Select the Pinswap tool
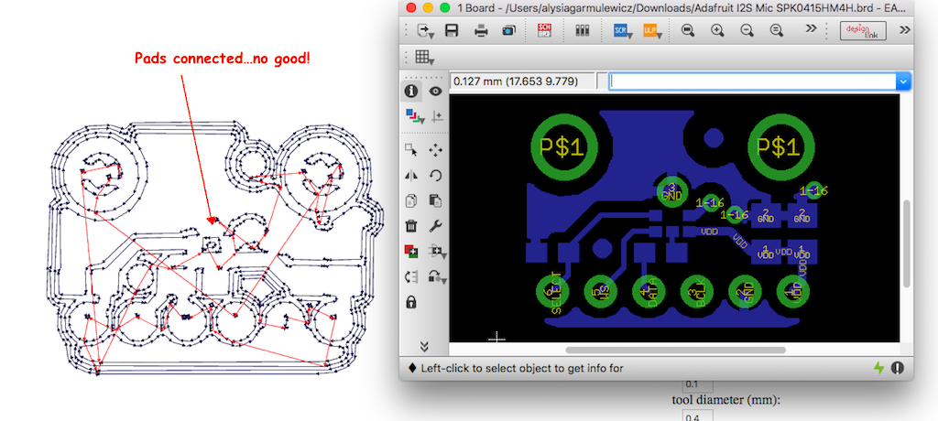Screen dimensions: 938x421 tap(411, 276)
